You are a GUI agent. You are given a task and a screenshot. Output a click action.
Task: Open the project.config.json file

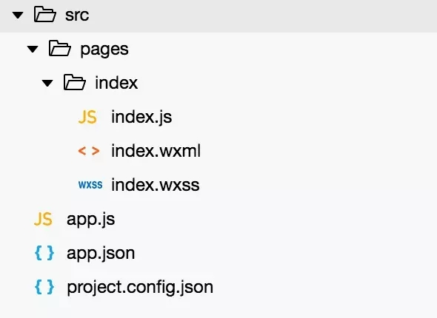point(140,288)
